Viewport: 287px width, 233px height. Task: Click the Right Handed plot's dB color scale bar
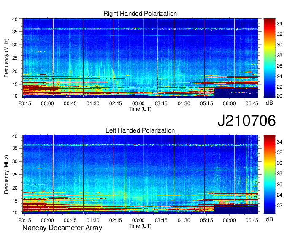point(269,58)
